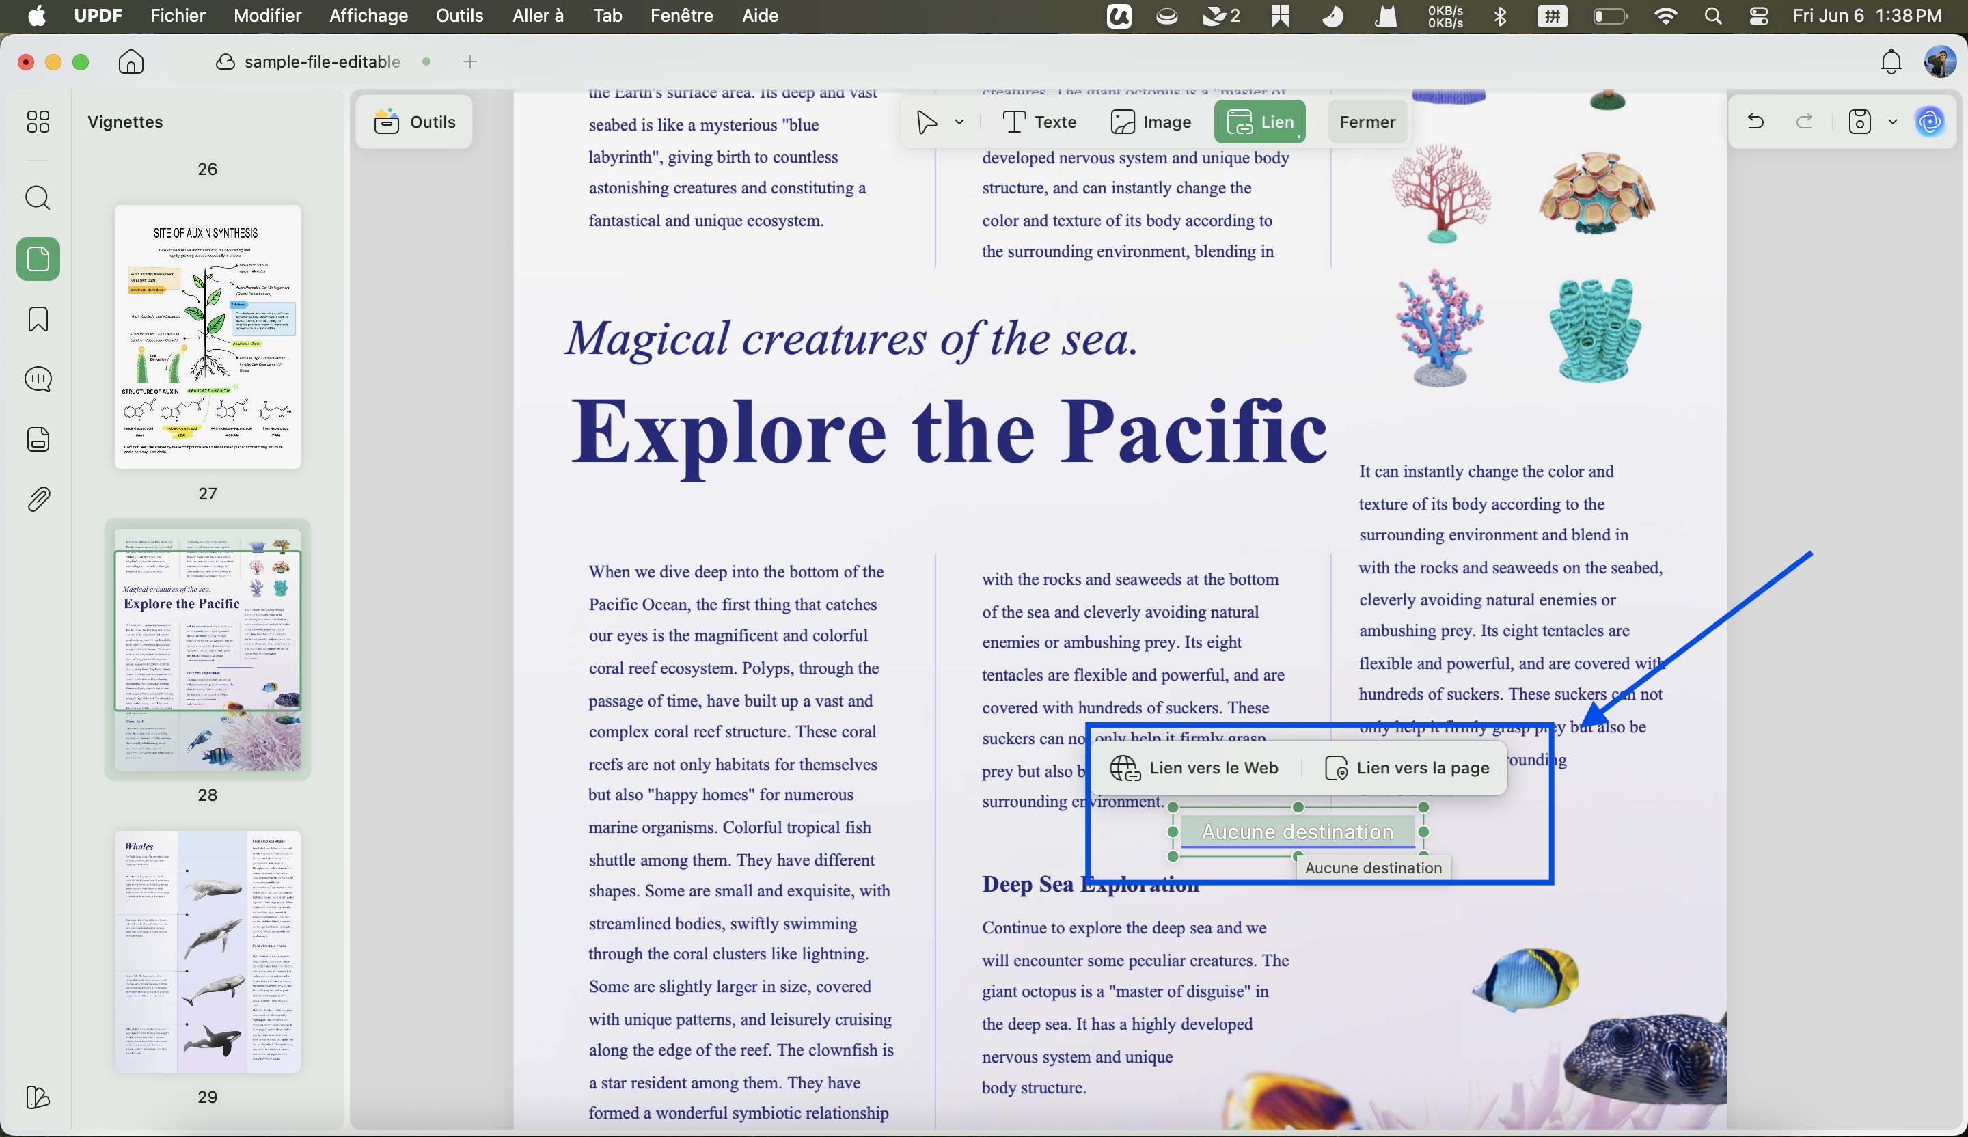This screenshot has width=1968, height=1137.
Task: Select the Image editing tool
Action: [x=1150, y=122]
